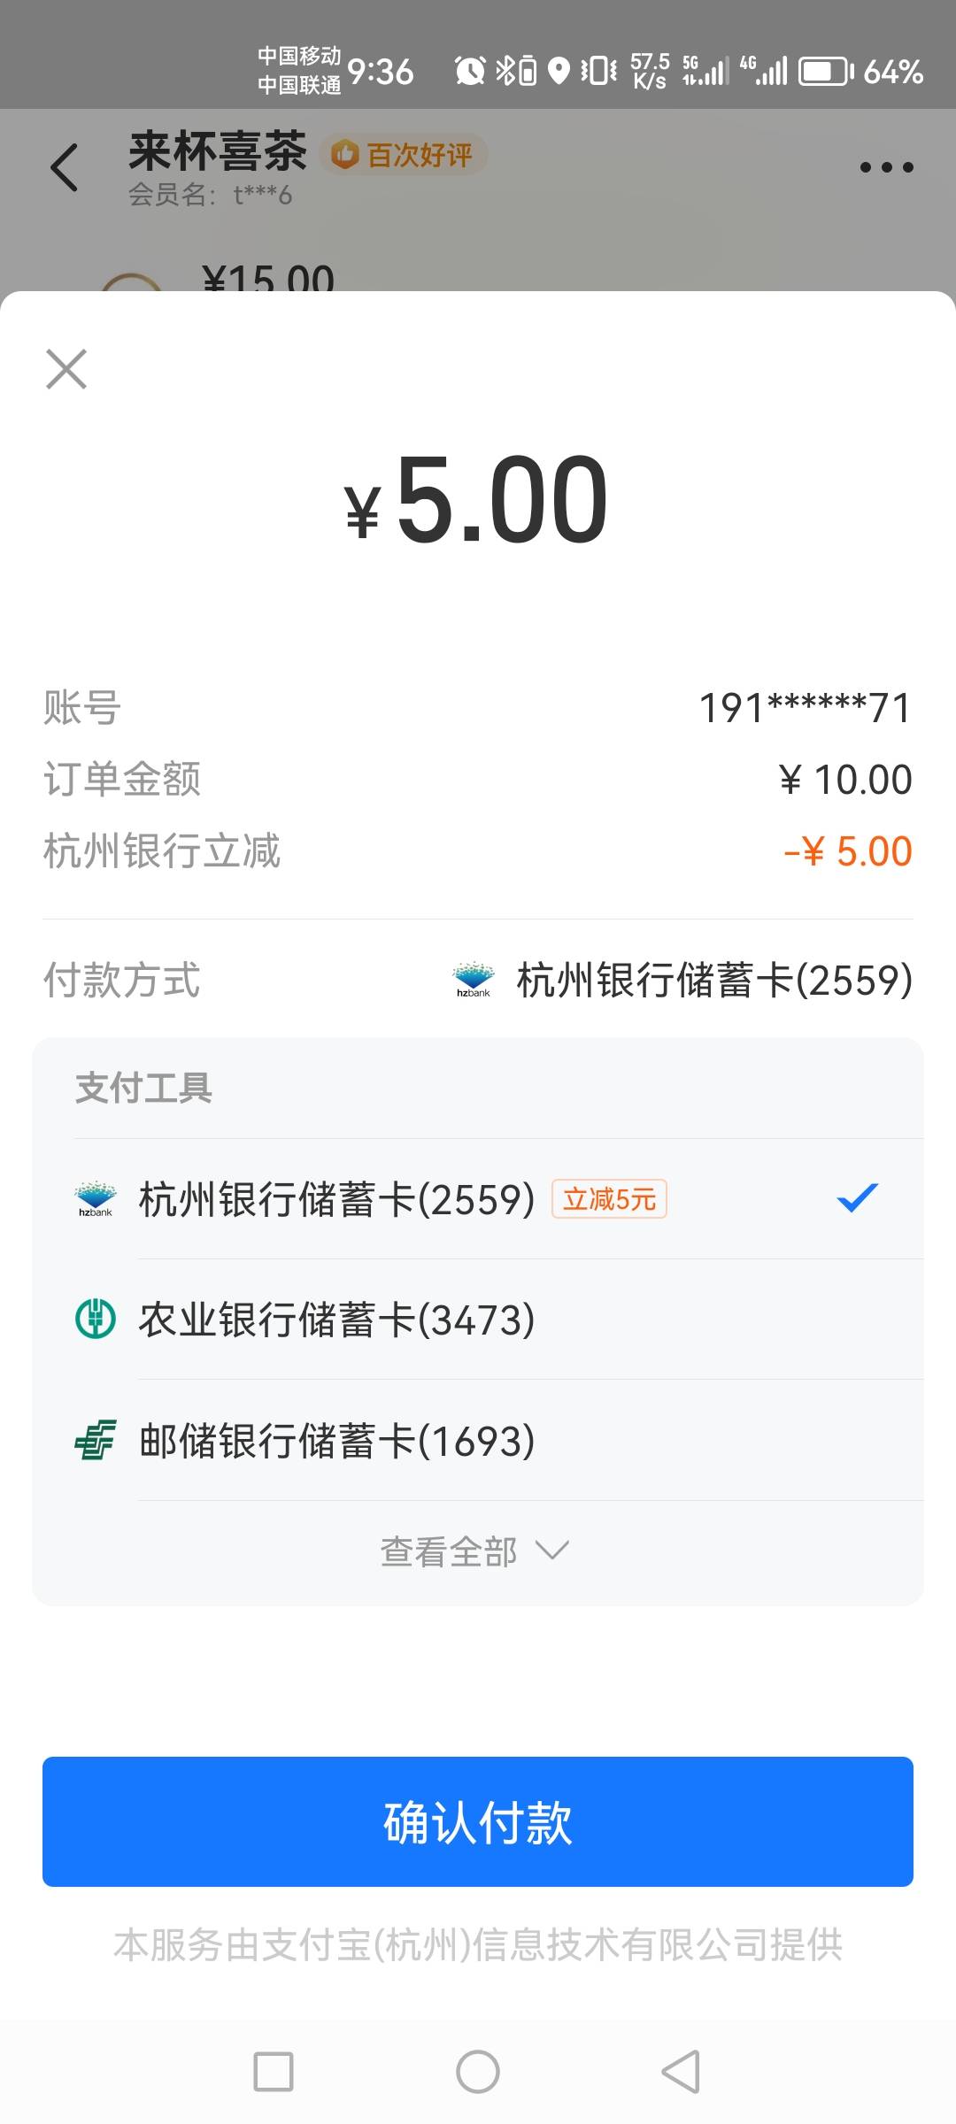This screenshot has height=2124, width=956.
Task: Tap the hzbank logo in 付款方式 row
Action: [474, 980]
